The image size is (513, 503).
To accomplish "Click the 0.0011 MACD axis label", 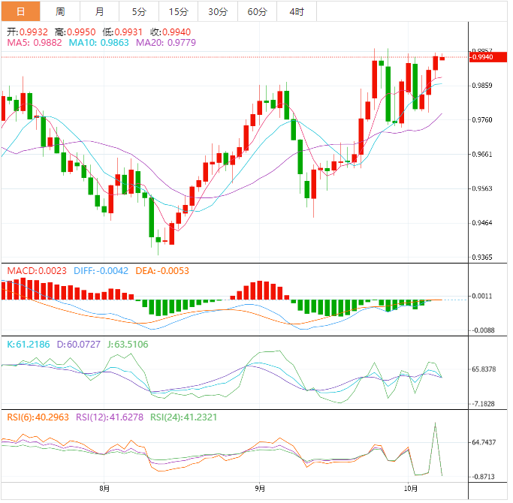I will pos(482,297).
